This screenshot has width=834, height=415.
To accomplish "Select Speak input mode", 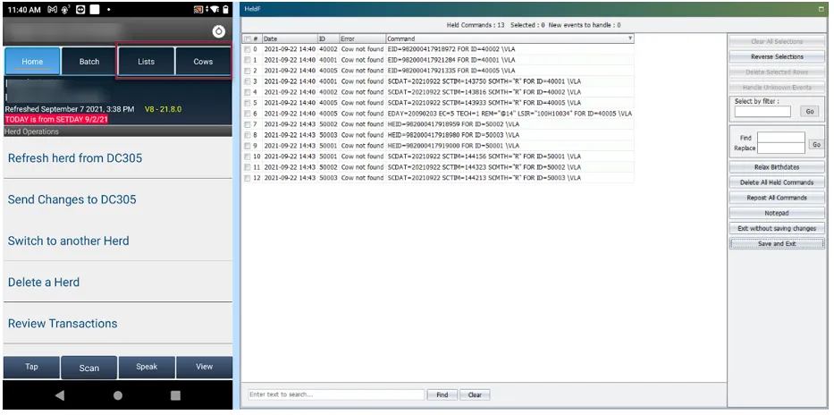I will (147, 367).
